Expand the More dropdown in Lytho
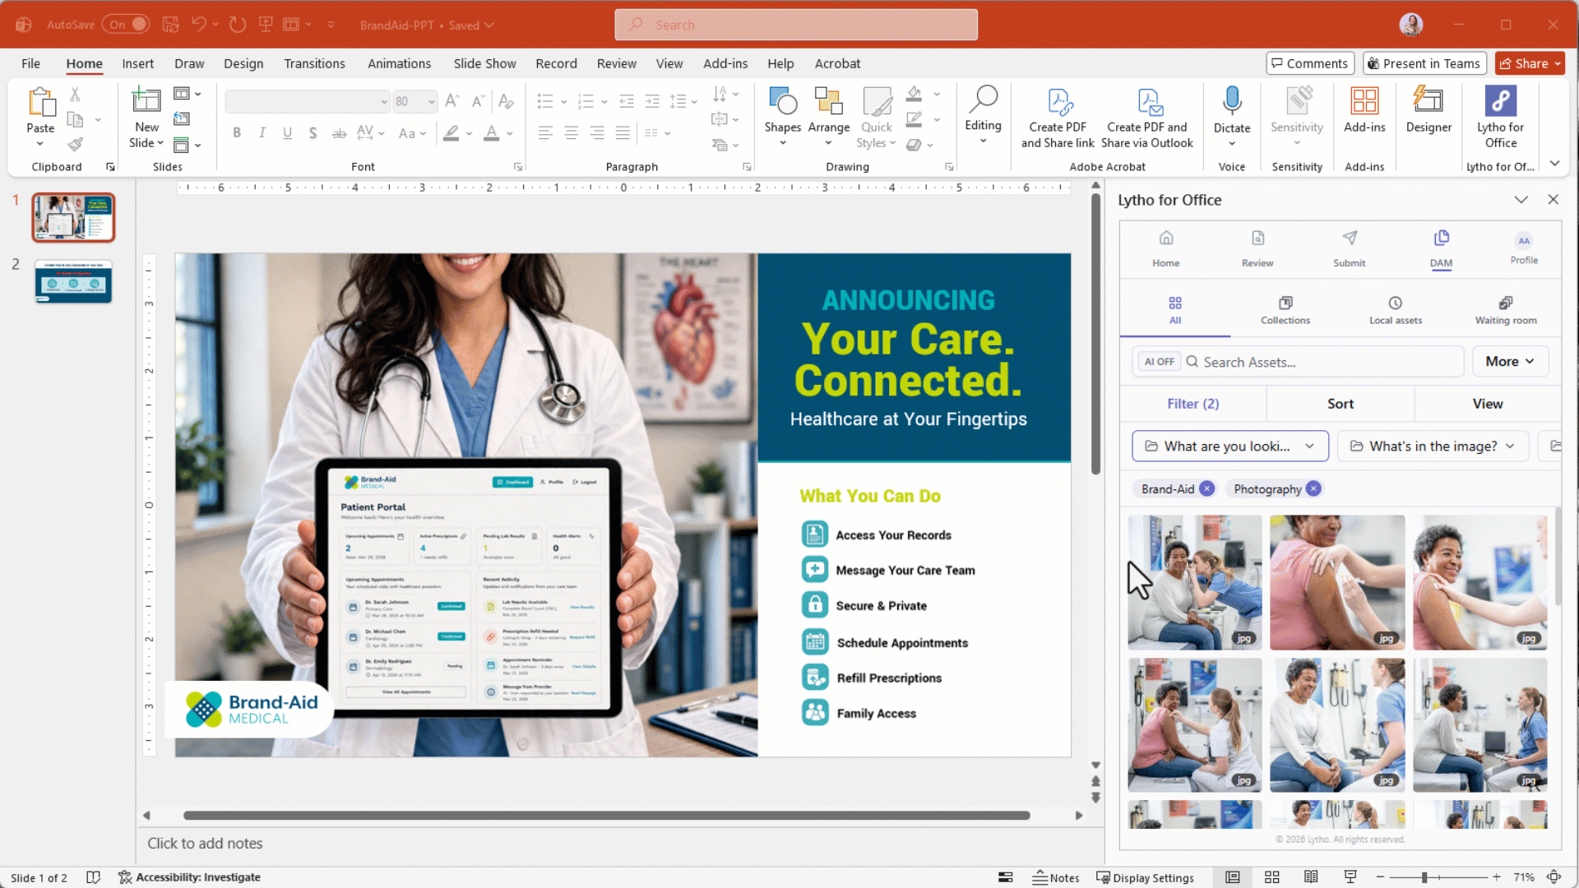1579x888 pixels. point(1510,362)
